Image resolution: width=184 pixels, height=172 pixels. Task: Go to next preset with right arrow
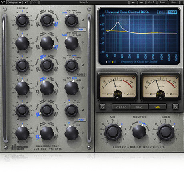pyautogui.click(x=142, y=2)
